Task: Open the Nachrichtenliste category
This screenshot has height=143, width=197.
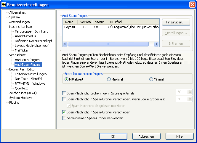Action: click(20, 27)
